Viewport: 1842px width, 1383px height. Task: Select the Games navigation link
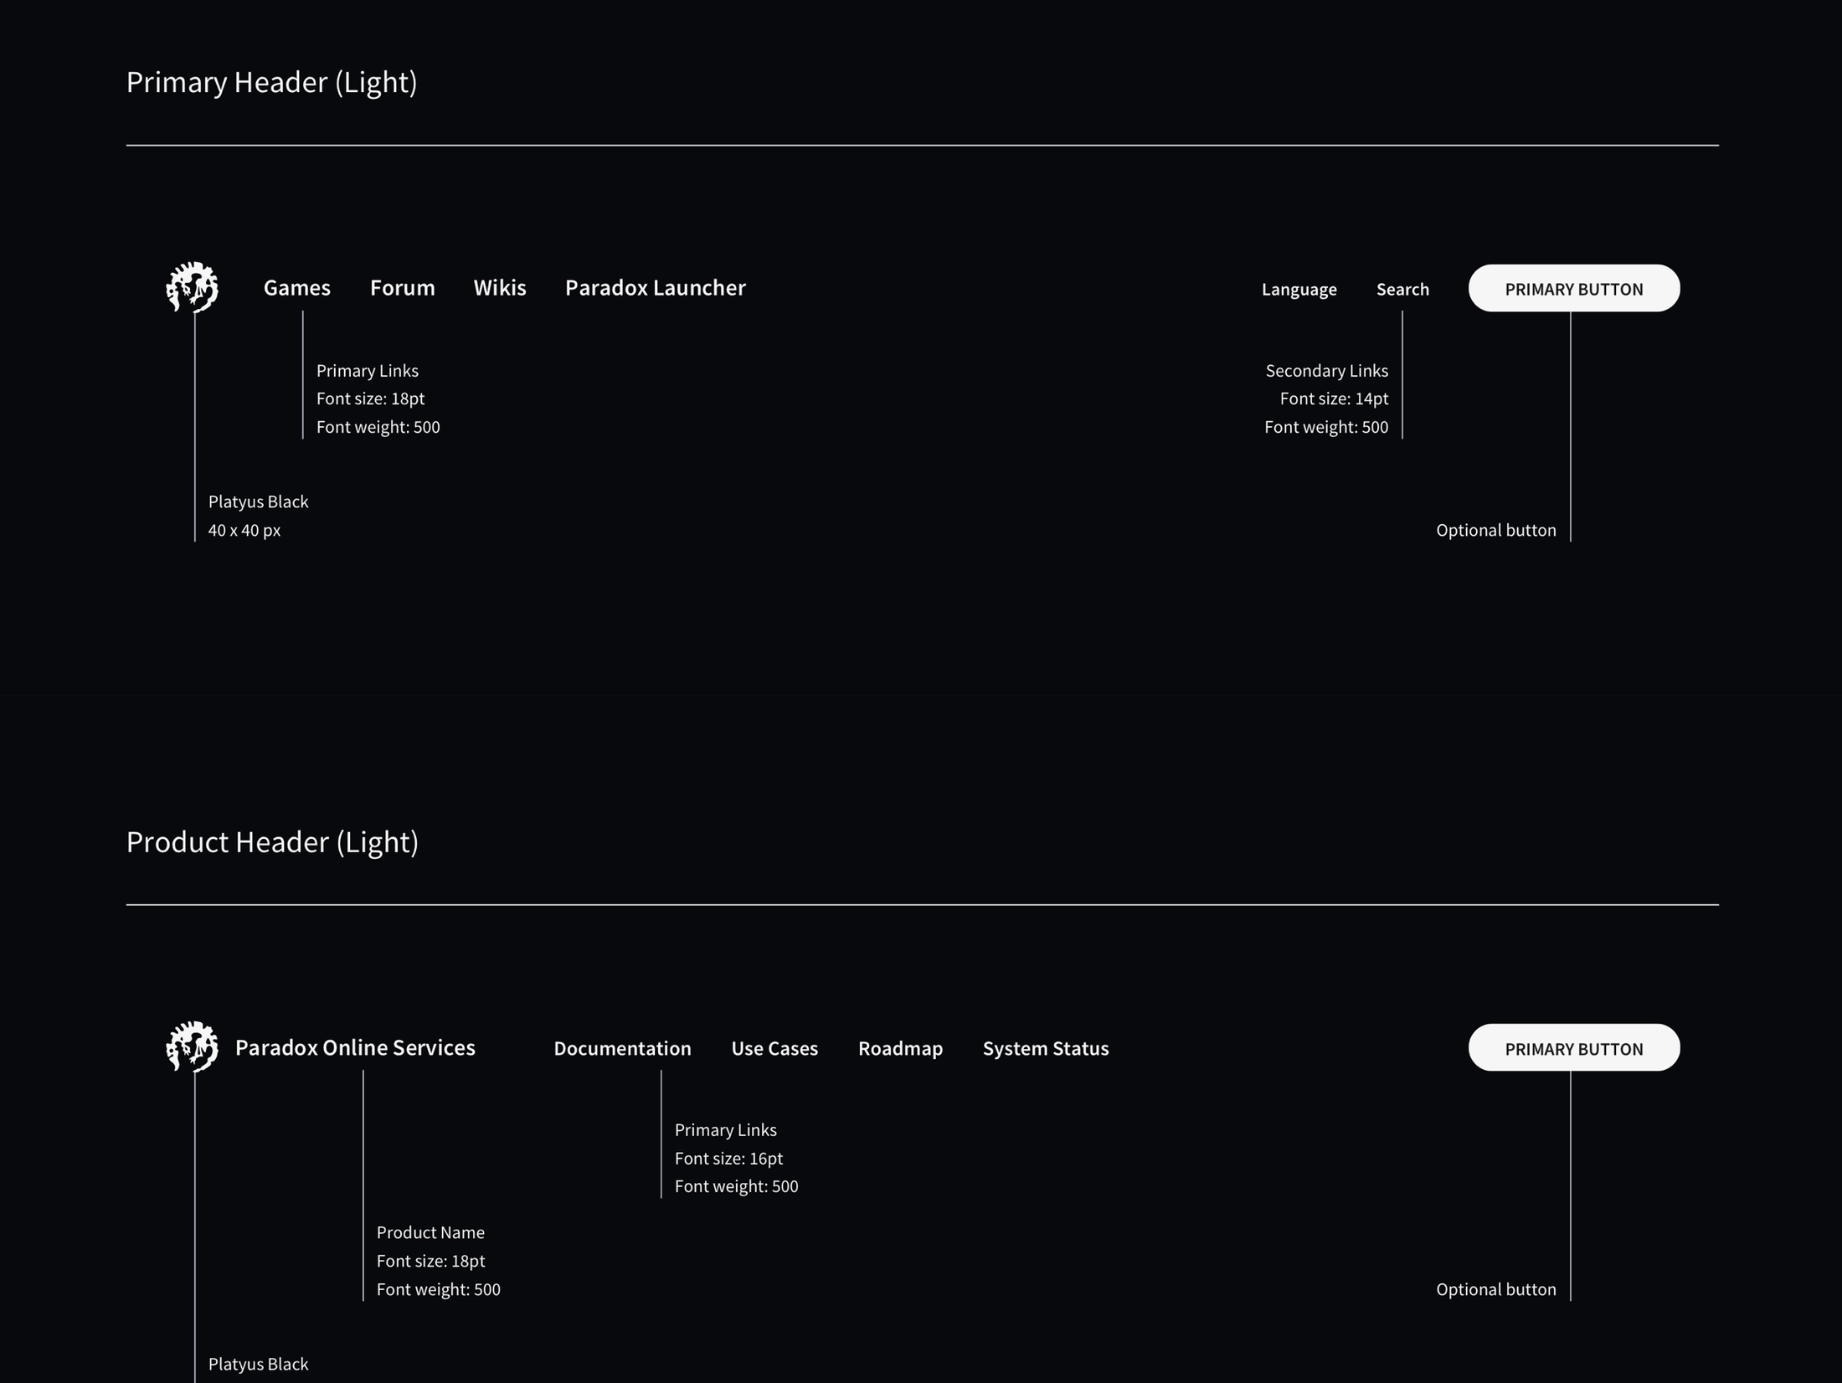[297, 287]
